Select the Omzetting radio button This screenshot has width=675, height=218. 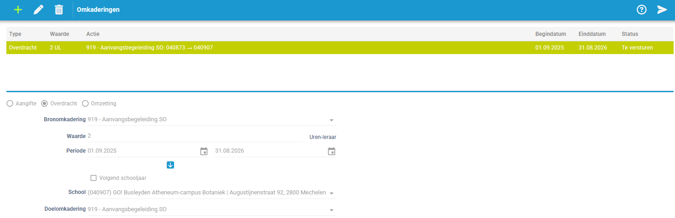[x=85, y=104]
